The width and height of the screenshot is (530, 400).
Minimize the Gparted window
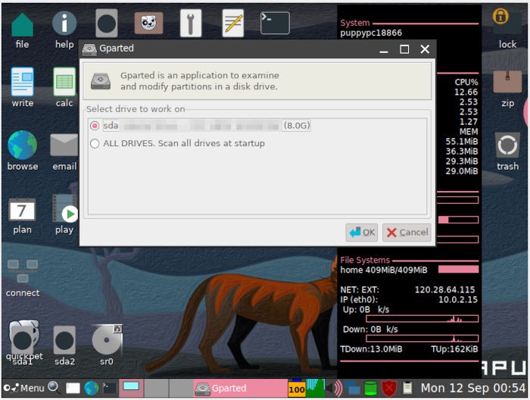384,49
